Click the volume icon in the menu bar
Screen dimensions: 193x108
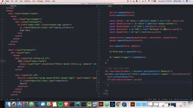[x=145, y=1]
